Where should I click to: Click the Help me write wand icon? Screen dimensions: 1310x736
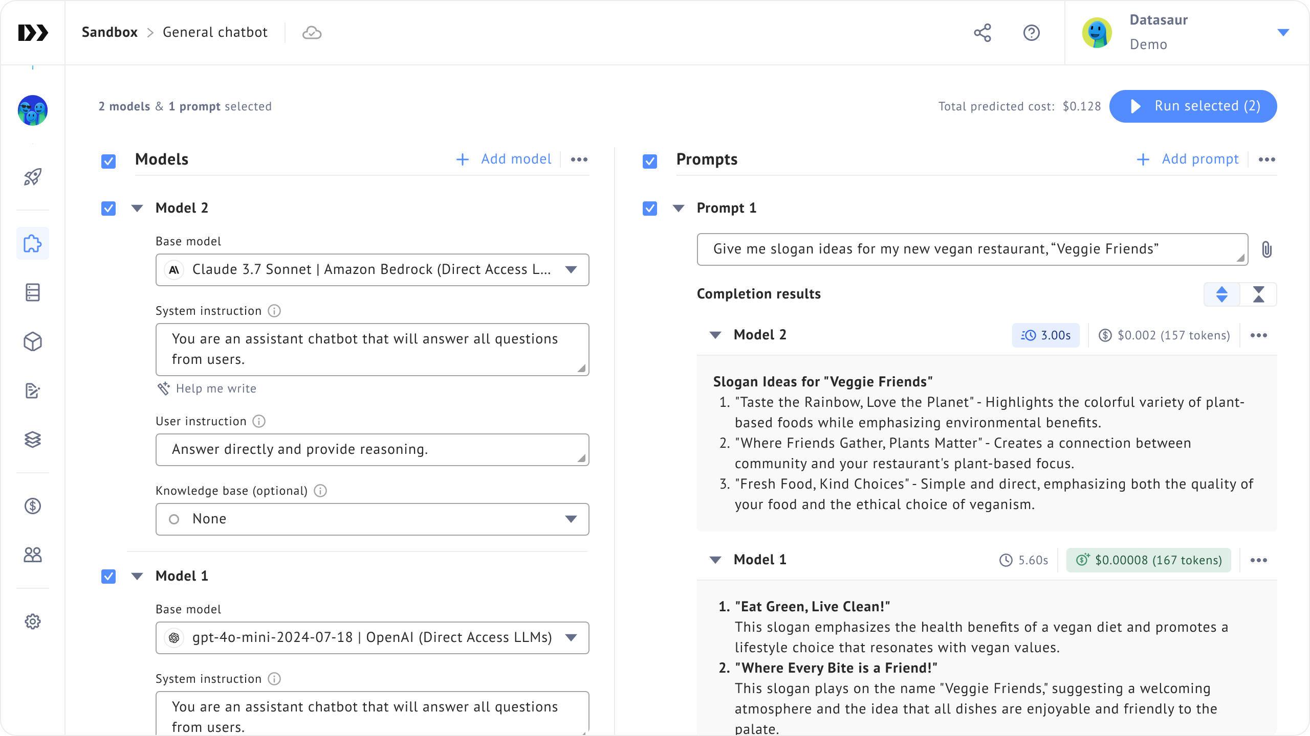(163, 388)
